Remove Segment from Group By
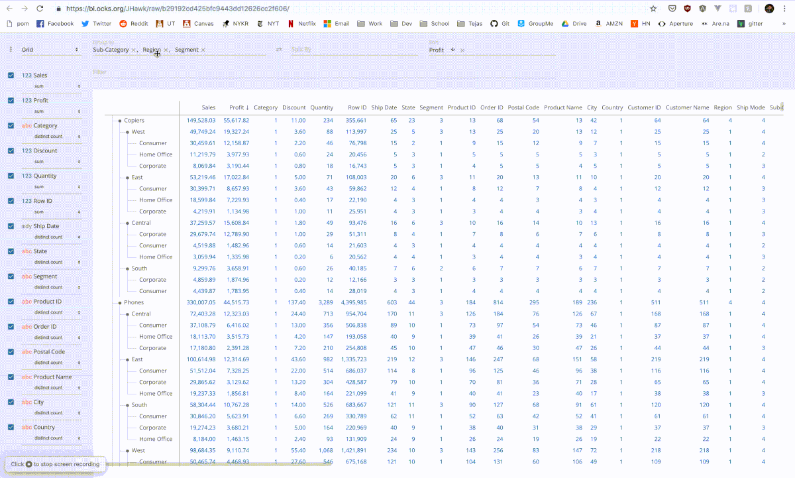This screenshot has height=478, width=795. pyautogui.click(x=203, y=50)
